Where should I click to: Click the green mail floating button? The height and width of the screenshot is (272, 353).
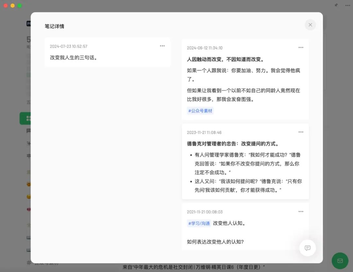point(340,261)
